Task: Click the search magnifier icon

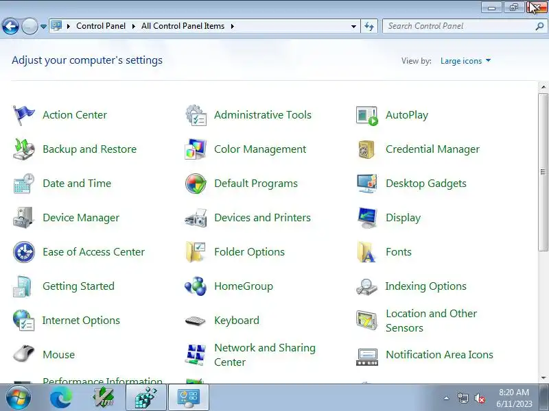Action: tap(540, 26)
